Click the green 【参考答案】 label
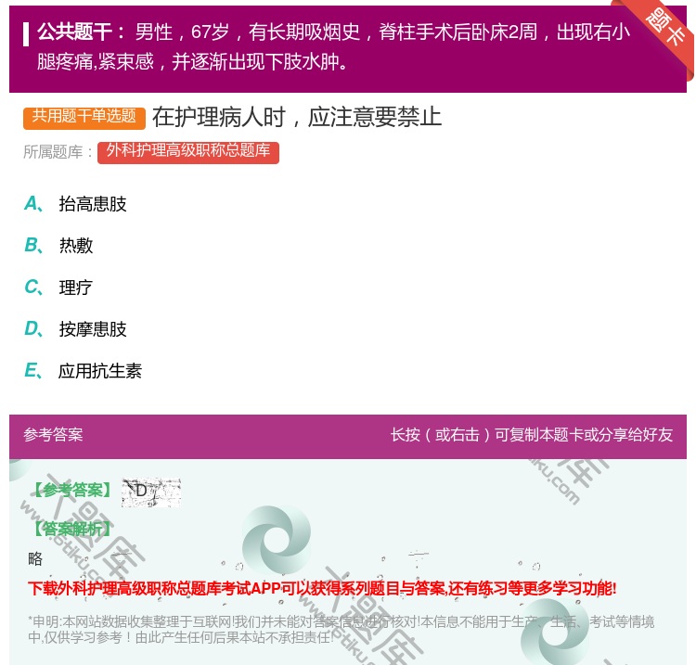This screenshot has width=696, height=665. pos(71,491)
